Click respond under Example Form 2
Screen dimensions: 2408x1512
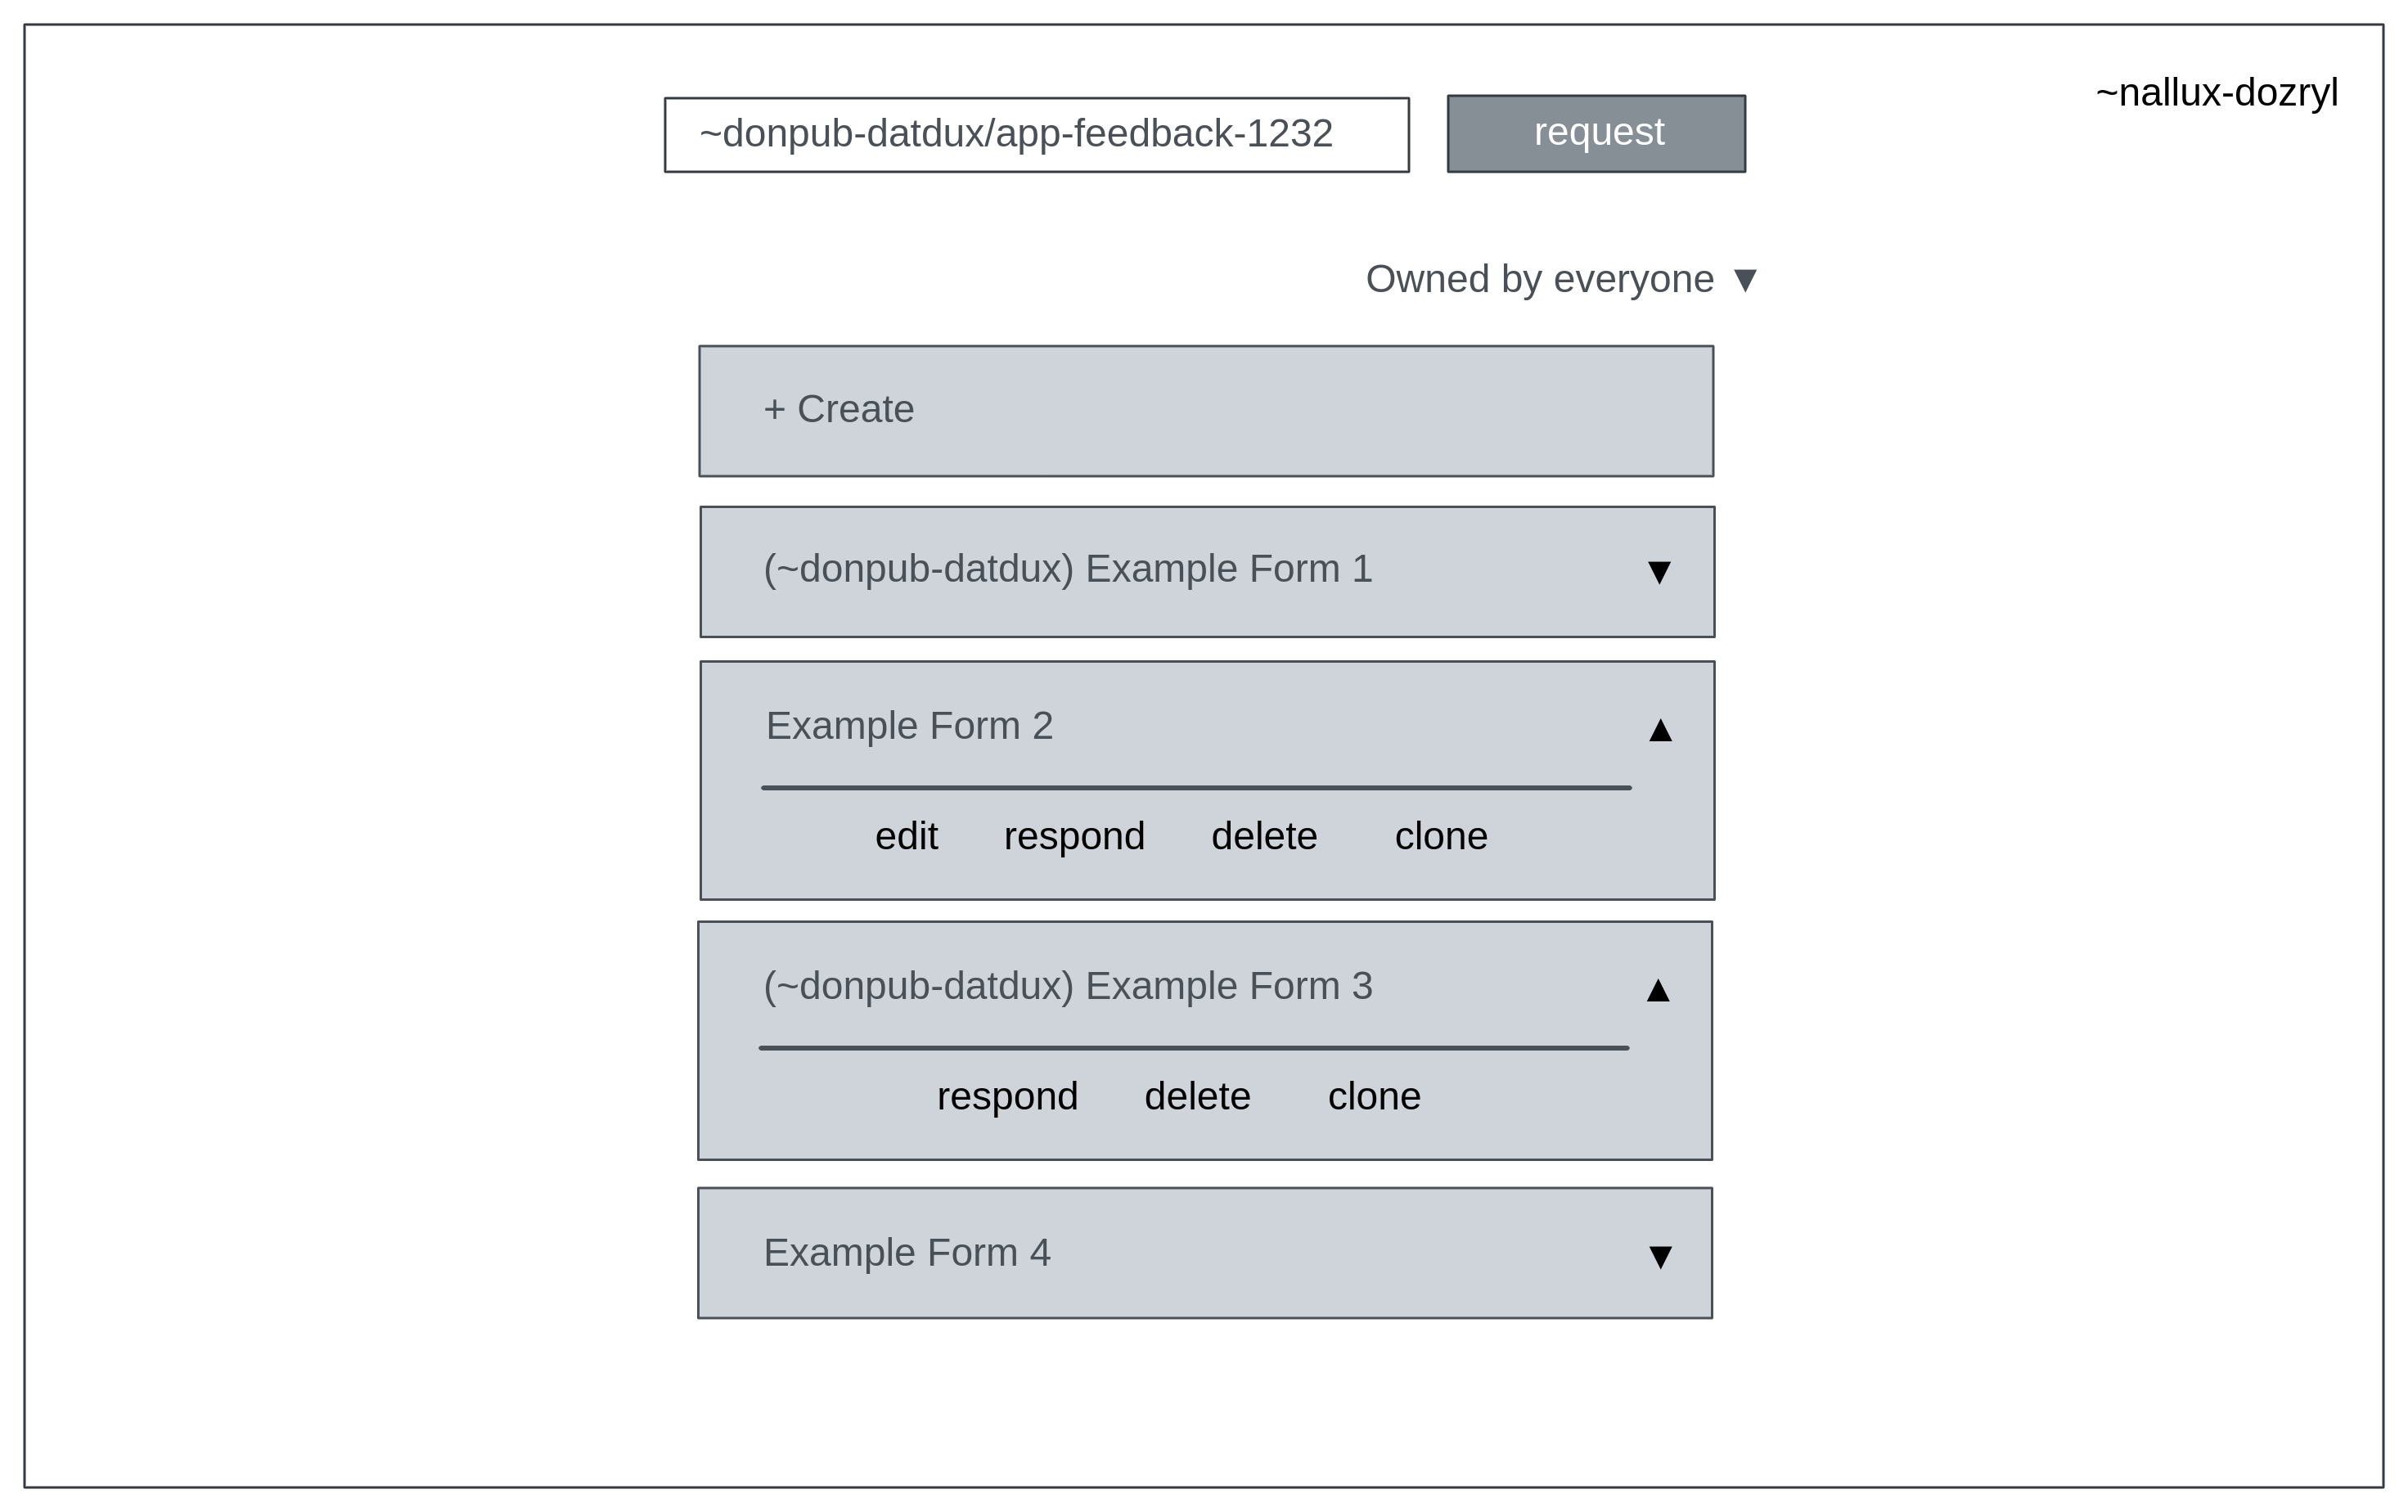click(1074, 836)
